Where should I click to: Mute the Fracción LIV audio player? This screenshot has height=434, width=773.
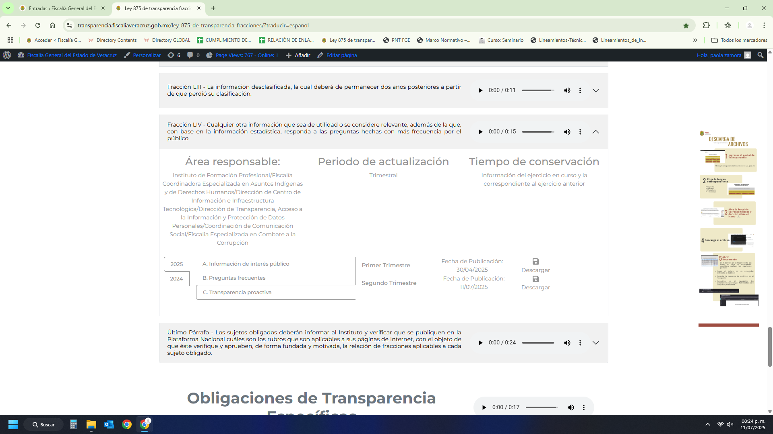(x=567, y=132)
